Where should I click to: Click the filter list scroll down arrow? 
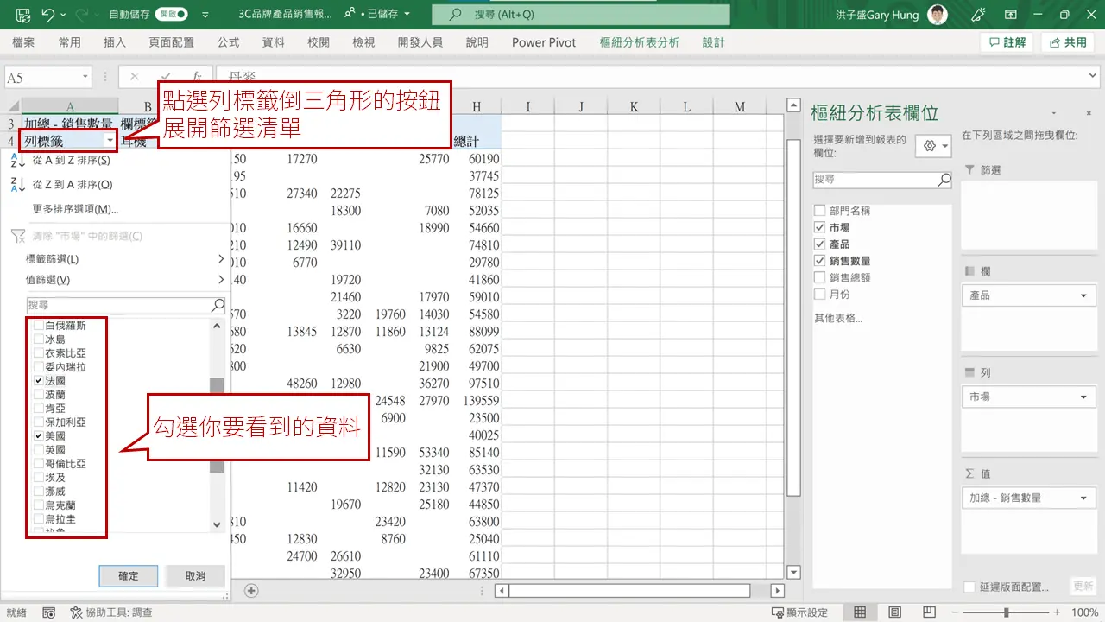click(217, 524)
